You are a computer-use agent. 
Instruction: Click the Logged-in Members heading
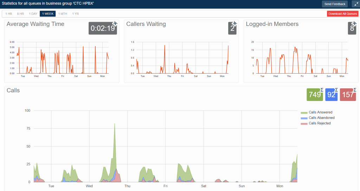click(272, 24)
